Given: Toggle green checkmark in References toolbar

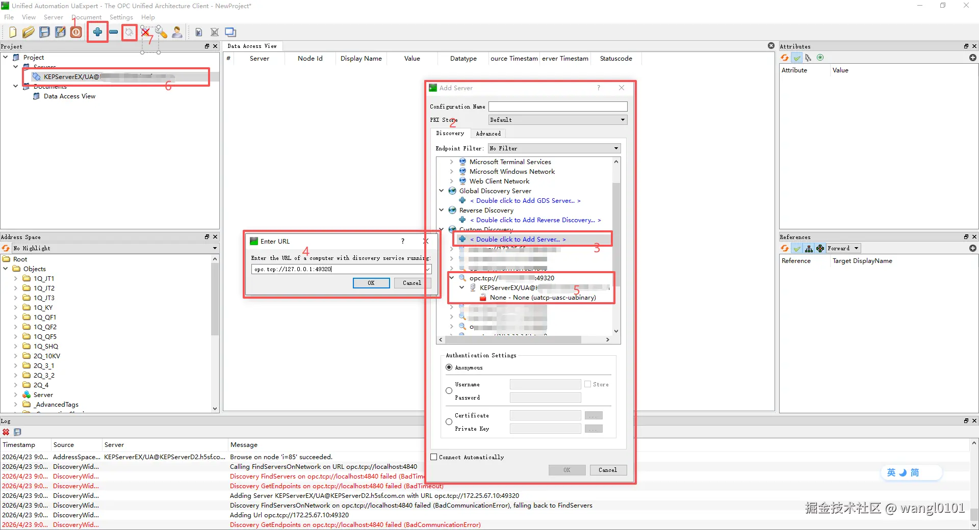Looking at the screenshot, I should coord(796,248).
